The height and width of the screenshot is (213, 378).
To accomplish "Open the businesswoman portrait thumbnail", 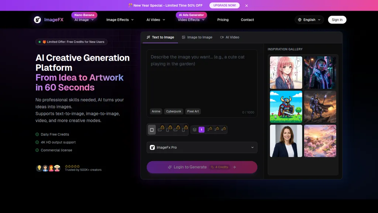I will tap(286, 141).
